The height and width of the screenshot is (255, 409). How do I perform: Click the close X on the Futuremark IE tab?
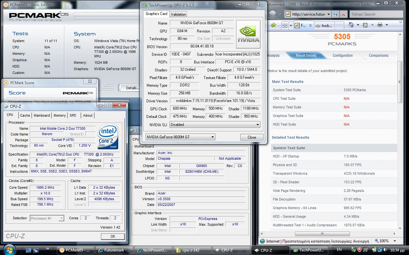tap(310, 25)
